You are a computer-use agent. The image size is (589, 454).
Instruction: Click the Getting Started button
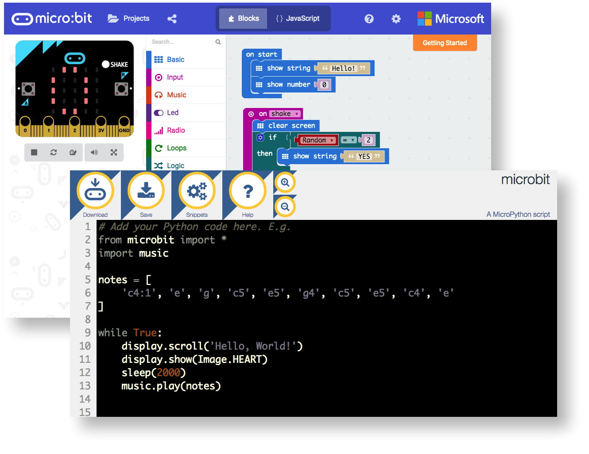[445, 43]
